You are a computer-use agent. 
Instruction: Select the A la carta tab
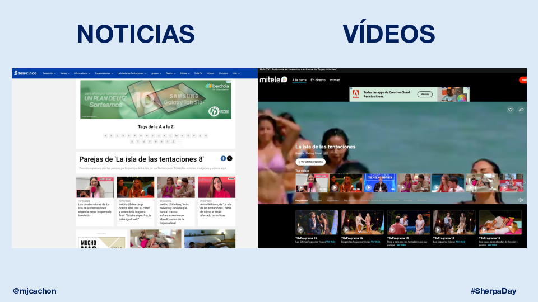[x=299, y=80]
